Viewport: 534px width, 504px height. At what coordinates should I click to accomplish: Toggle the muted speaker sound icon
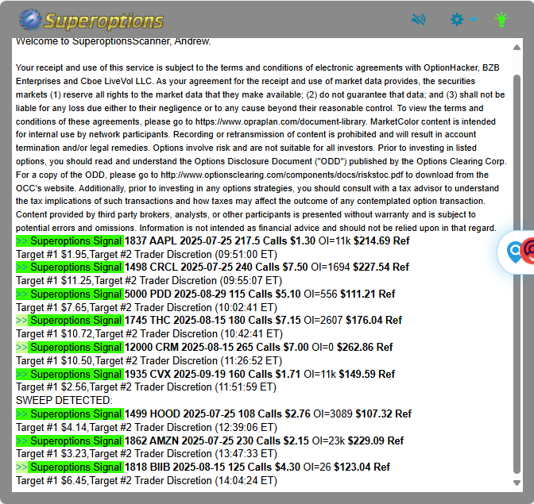click(418, 19)
